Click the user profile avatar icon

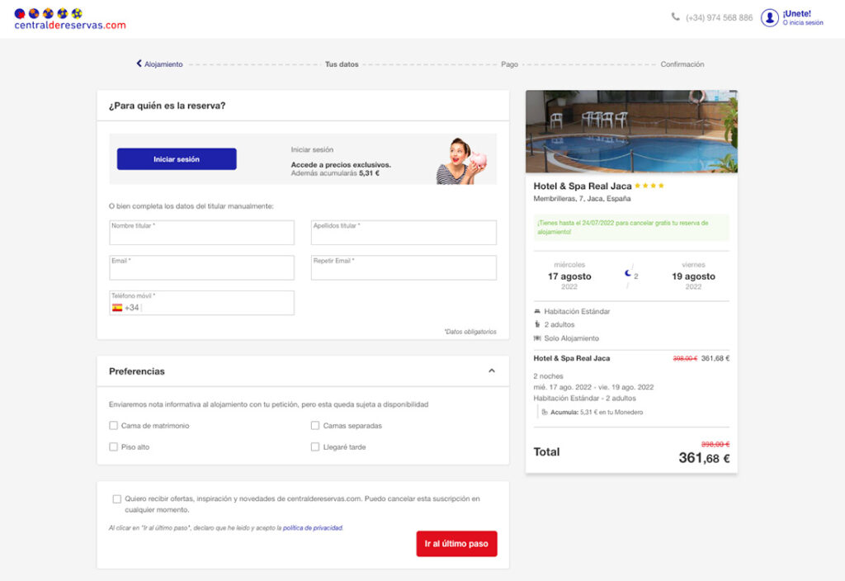[x=770, y=18]
